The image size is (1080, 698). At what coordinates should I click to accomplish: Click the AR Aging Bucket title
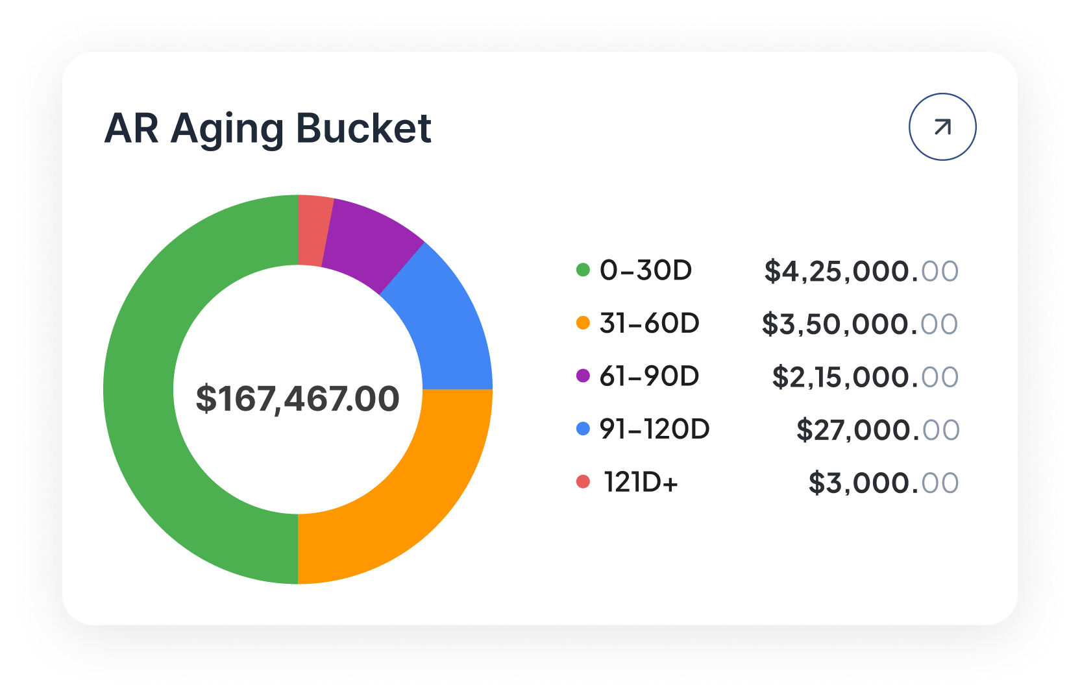pyautogui.click(x=267, y=128)
